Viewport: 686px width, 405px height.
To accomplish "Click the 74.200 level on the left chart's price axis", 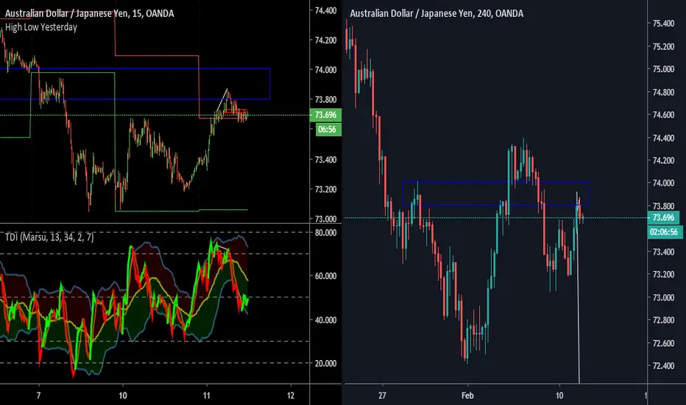I will click(x=325, y=40).
